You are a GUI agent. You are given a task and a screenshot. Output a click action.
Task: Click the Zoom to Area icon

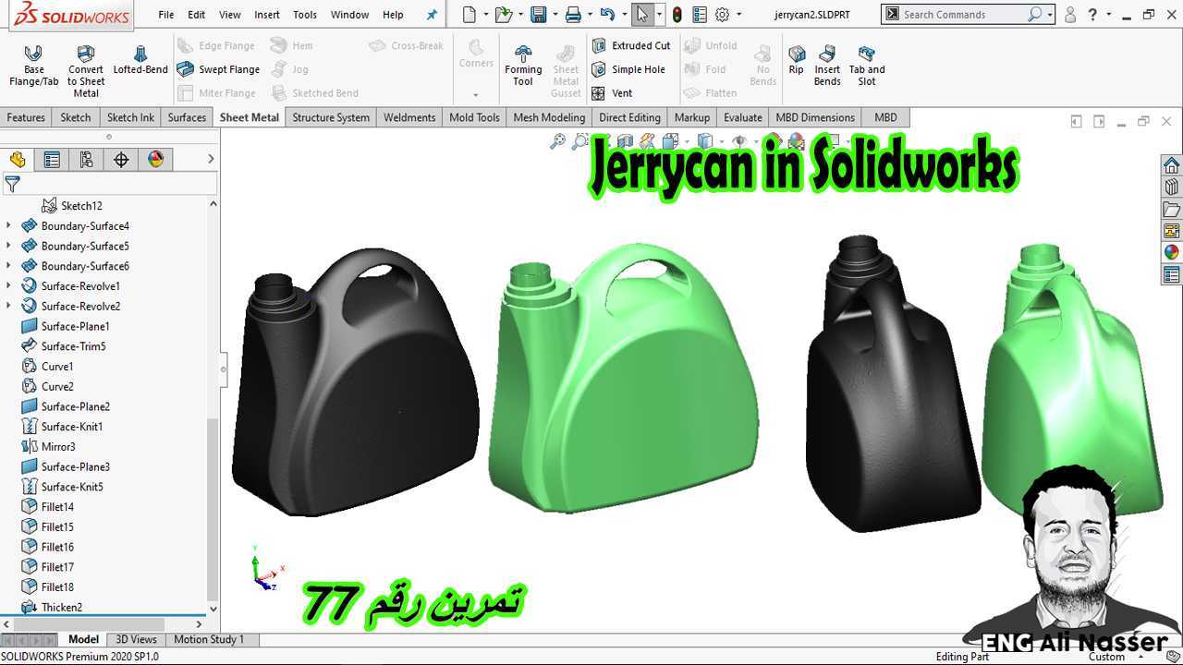click(579, 141)
